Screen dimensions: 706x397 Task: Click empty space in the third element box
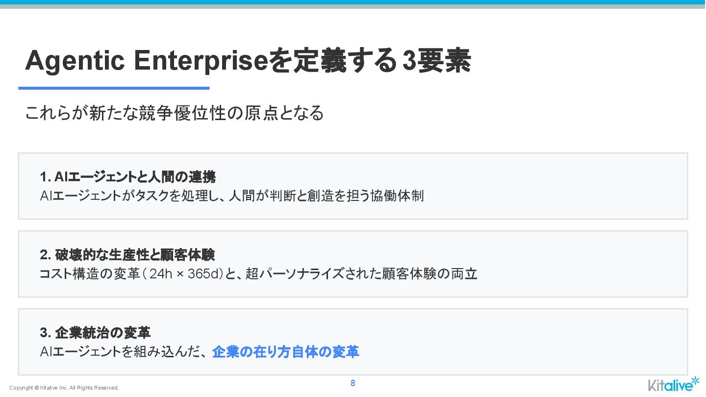click(x=529, y=342)
